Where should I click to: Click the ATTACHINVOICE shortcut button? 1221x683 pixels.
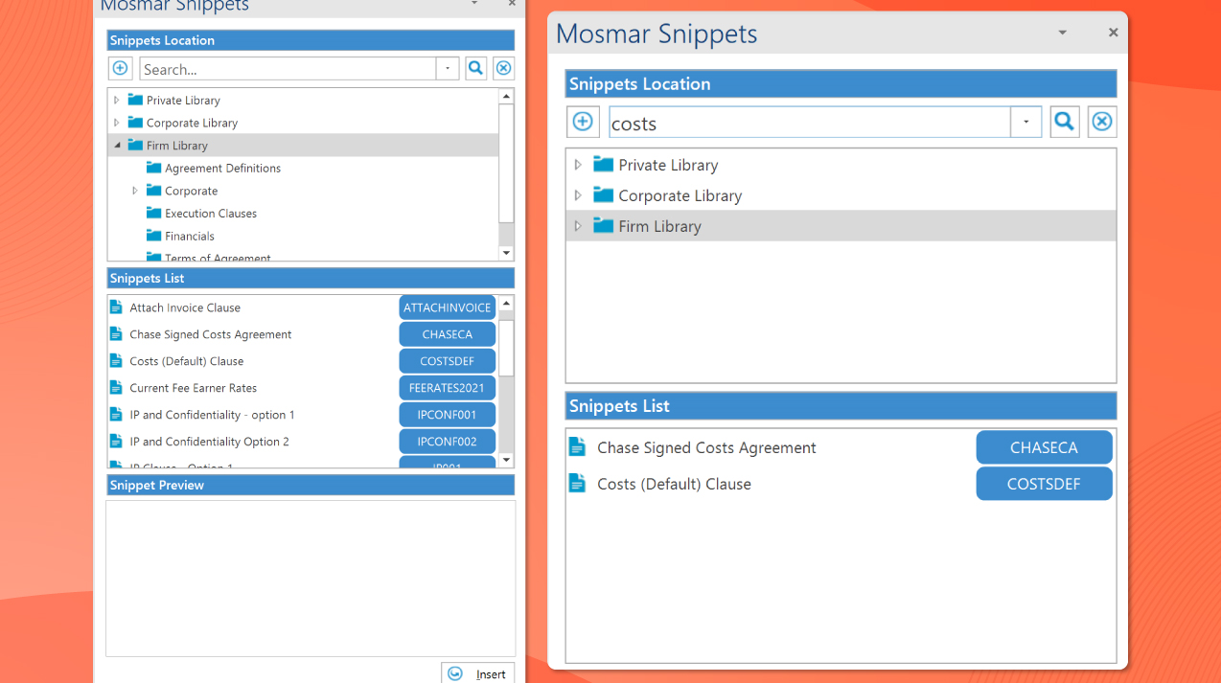coord(448,307)
